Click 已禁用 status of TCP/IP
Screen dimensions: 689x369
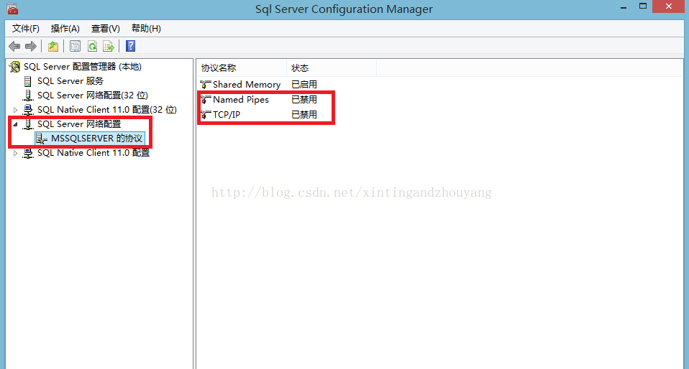(304, 115)
